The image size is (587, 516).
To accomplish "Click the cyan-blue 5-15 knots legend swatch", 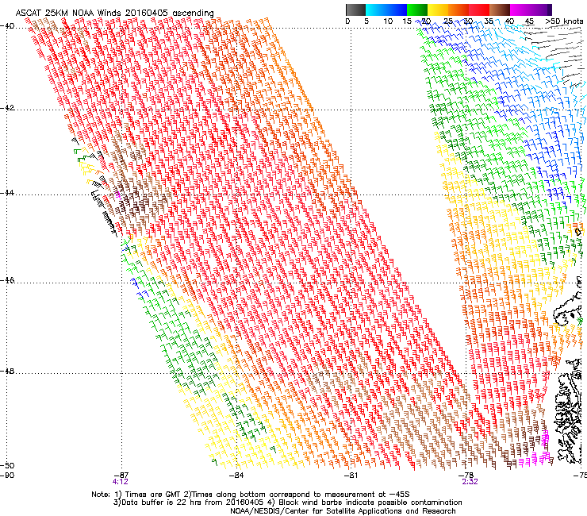I will [386, 10].
